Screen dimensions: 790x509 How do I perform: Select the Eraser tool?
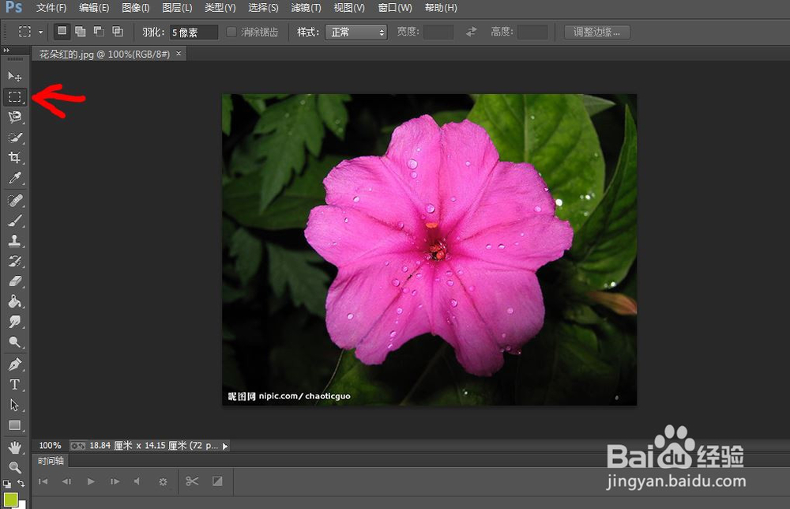[14, 281]
